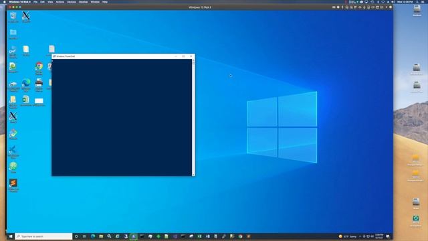Launch Microsoft Edge from the taskbar
428x241 pixels.
(x=93, y=236)
